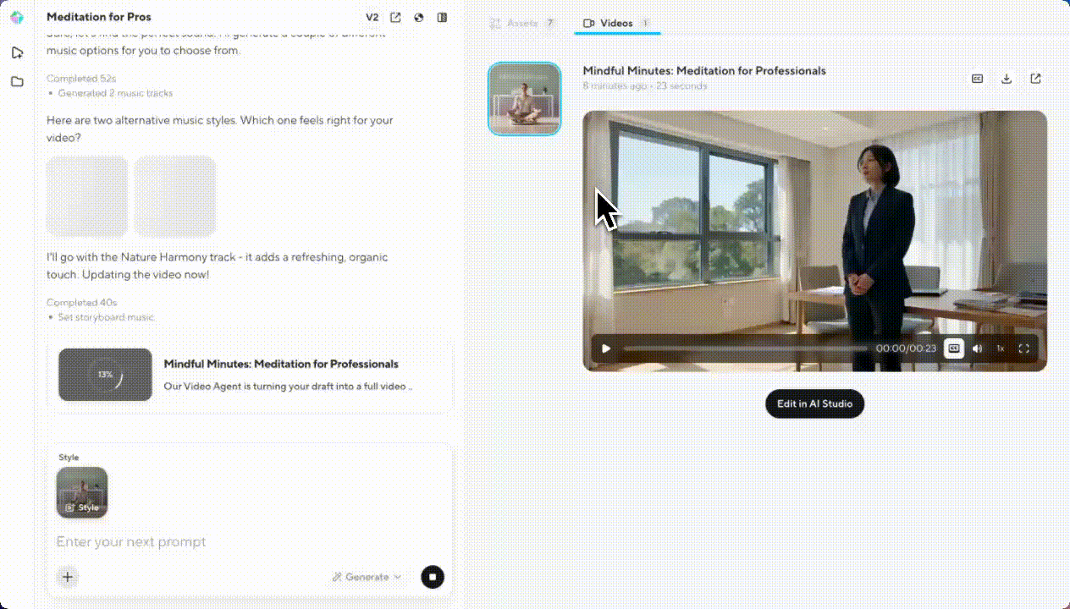This screenshot has height=609, width=1070.
Task: Open video externally using the top-right arrow icon
Action: click(1035, 79)
